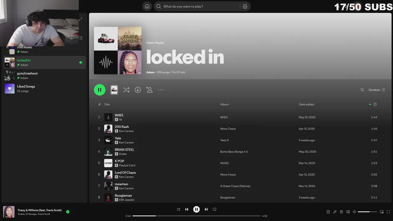Open the Browse icon in search bar

pyautogui.click(x=245, y=6)
